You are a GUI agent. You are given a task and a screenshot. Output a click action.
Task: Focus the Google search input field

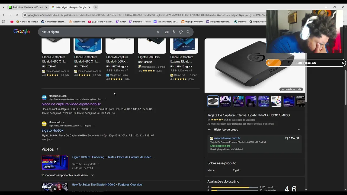pyautogui.click(x=98, y=32)
